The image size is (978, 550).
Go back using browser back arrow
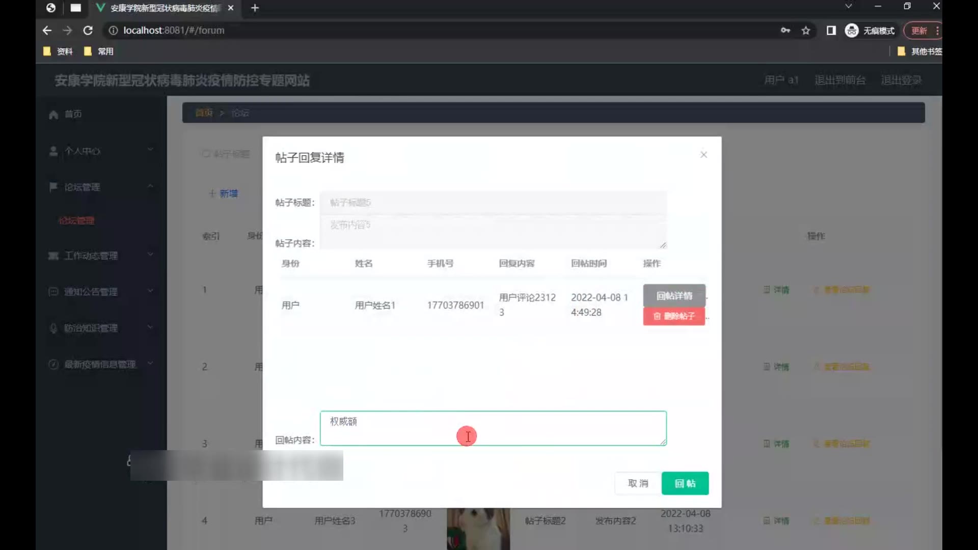(x=47, y=31)
